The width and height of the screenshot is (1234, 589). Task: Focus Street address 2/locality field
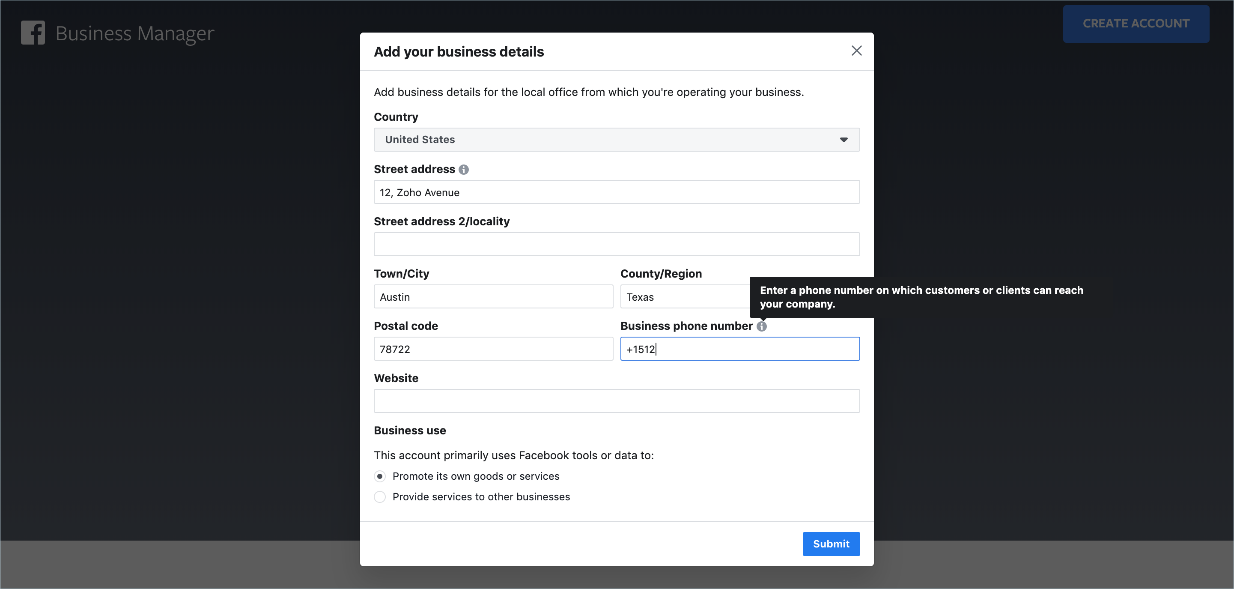point(616,245)
